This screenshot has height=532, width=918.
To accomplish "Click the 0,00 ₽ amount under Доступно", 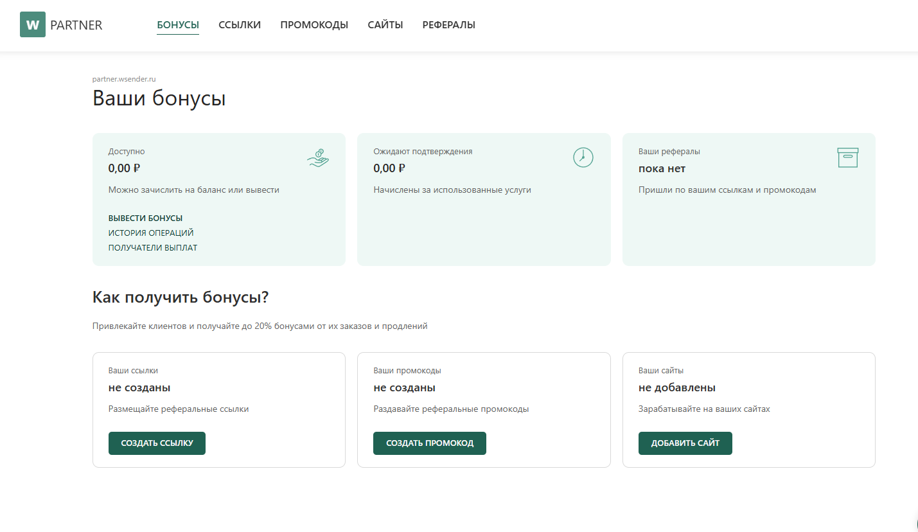I will [x=125, y=169].
